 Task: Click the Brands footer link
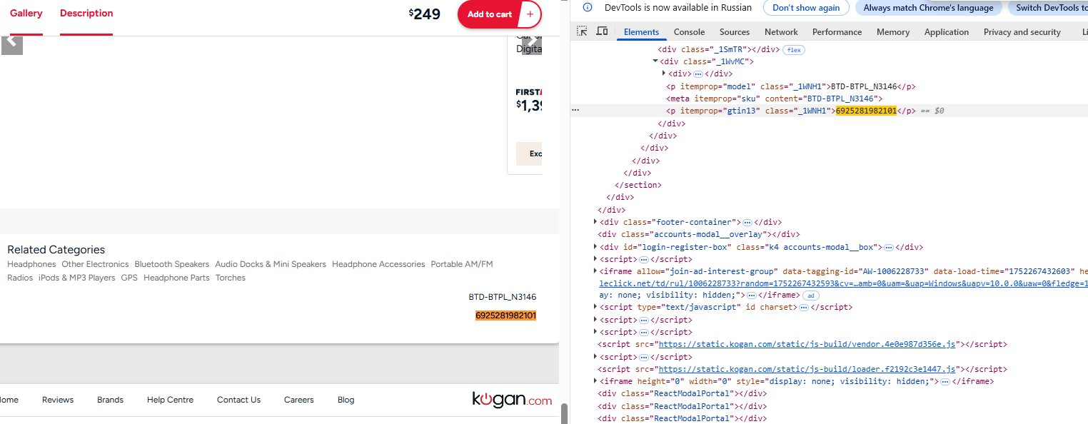(x=110, y=400)
